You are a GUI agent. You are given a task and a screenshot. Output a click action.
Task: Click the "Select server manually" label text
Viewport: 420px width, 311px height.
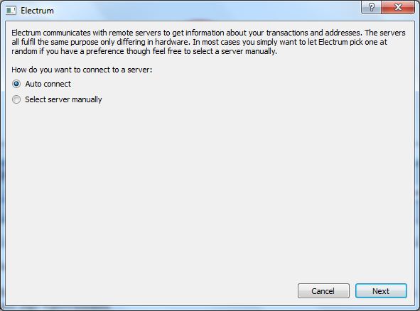[63, 99]
